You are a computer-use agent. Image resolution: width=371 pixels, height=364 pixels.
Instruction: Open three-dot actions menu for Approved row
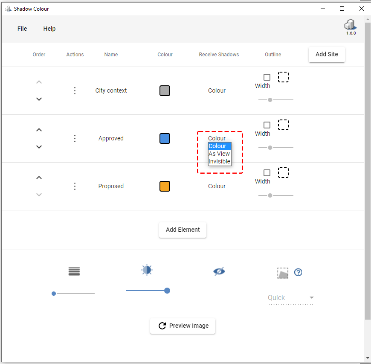75,138
